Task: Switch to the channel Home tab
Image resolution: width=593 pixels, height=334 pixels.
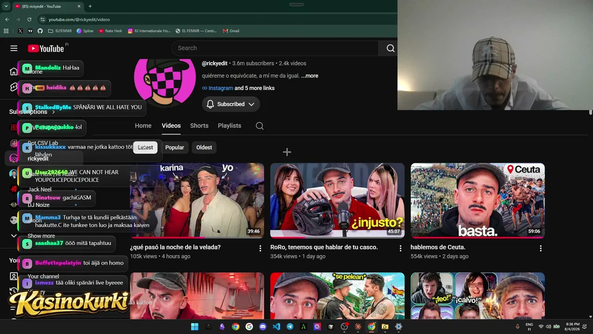Action: click(143, 126)
